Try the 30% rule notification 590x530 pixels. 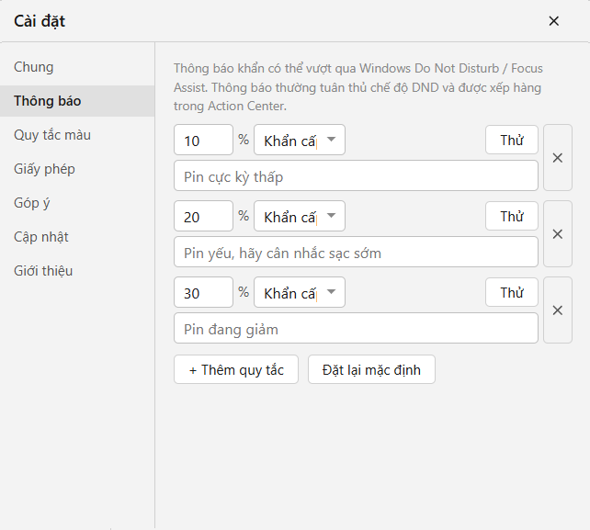click(512, 292)
